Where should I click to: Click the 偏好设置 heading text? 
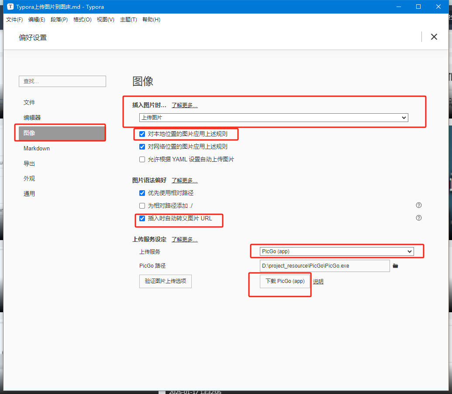click(x=33, y=38)
